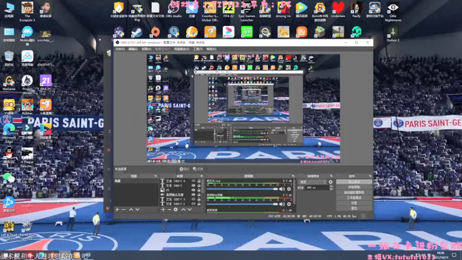
Task: Click the stop streaming button in Controls
Action: 354,182
